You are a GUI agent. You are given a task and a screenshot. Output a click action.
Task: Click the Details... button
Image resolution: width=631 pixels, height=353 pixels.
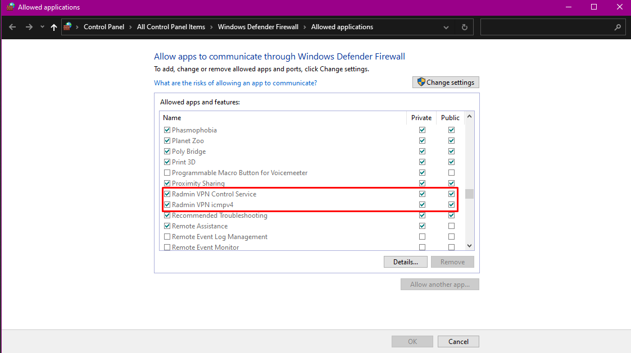pyautogui.click(x=405, y=262)
